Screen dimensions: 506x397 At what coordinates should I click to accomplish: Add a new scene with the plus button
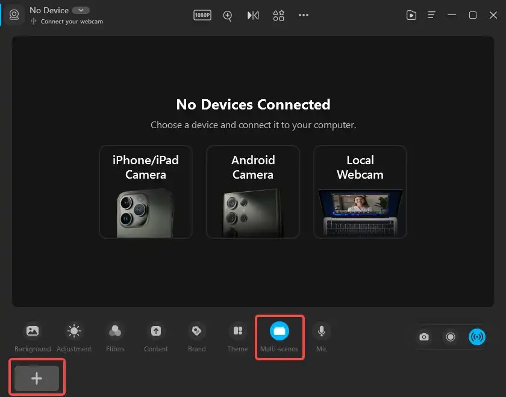coord(37,377)
